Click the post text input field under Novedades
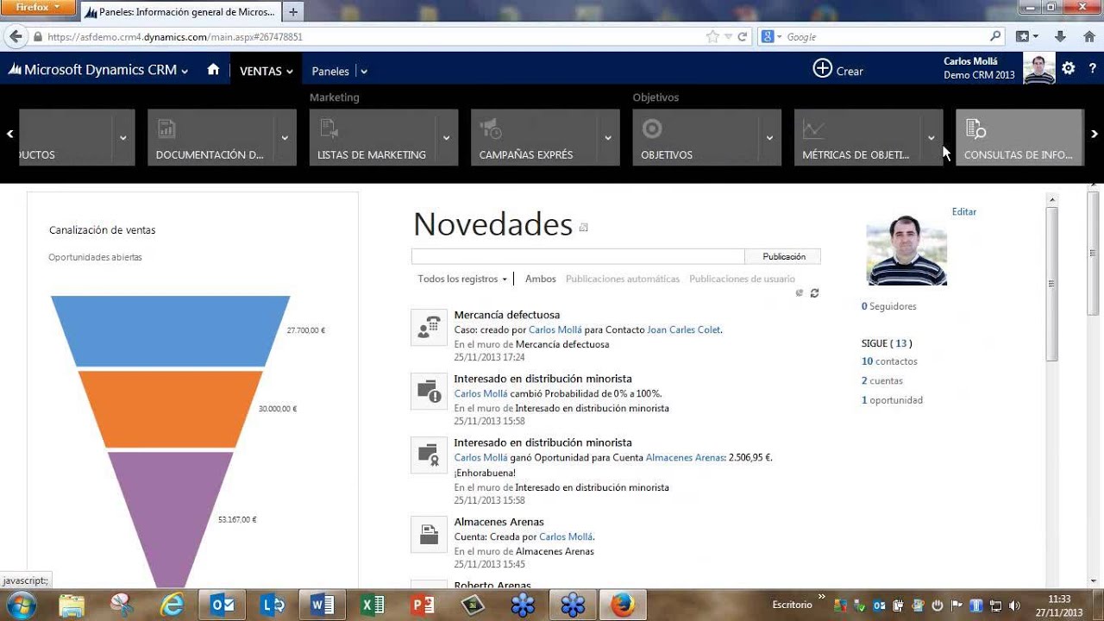The width and height of the screenshot is (1104, 621). (578, 256)
